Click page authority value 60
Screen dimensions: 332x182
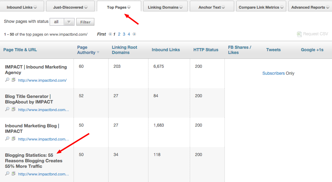point(81,66)
